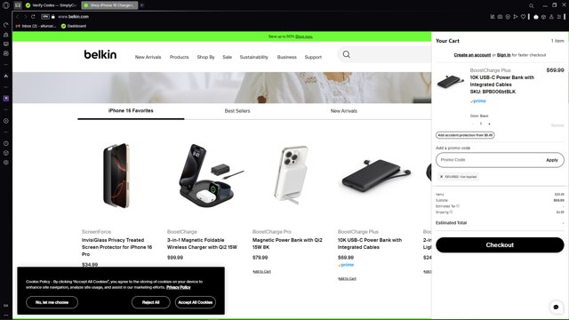
Task: Switch to Verify Codes SimplyCodes tab
Action: [x=51, y=5]
